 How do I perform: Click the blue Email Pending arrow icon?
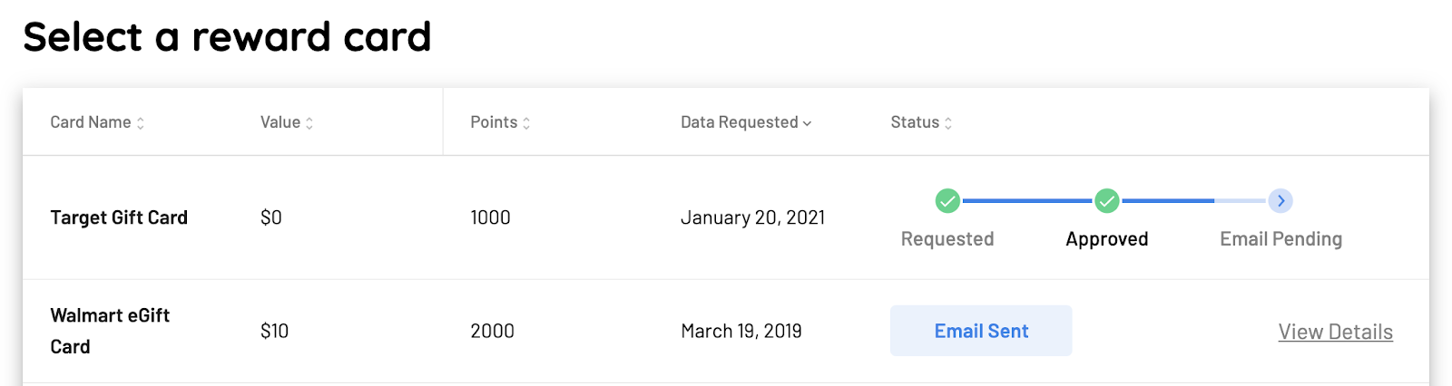tap(1280, 200)
